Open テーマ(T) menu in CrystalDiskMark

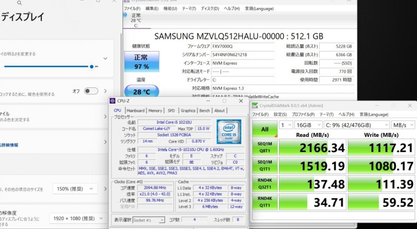click(x=327, y=114)
